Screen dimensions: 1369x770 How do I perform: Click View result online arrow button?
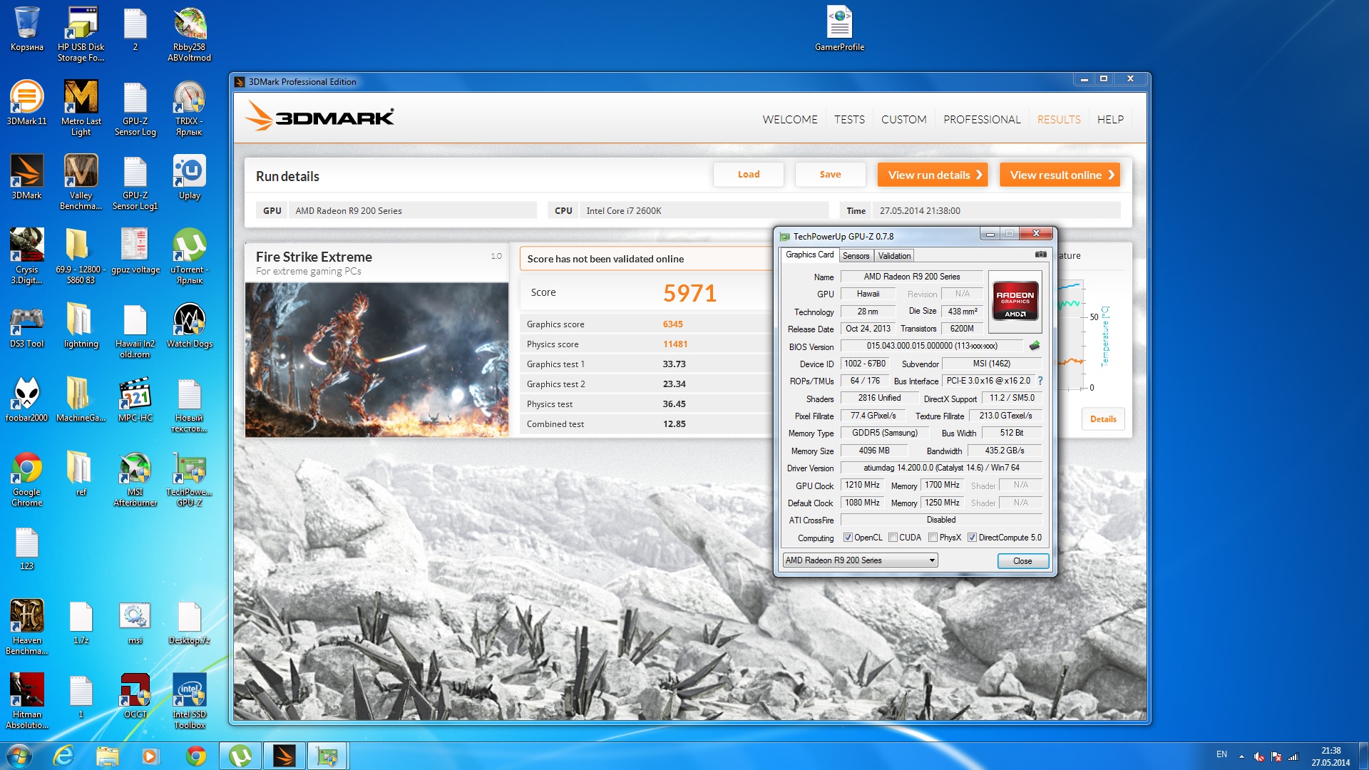click(1060, 175)
